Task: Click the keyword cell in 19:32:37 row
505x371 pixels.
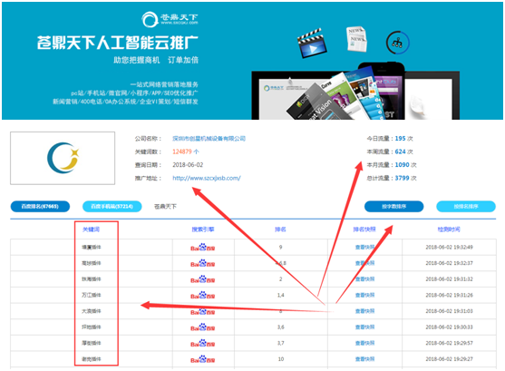Action: pyautogui.click(x=92, y=263)
